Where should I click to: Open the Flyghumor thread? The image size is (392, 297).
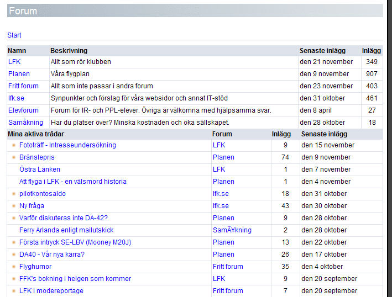(35, 267)
